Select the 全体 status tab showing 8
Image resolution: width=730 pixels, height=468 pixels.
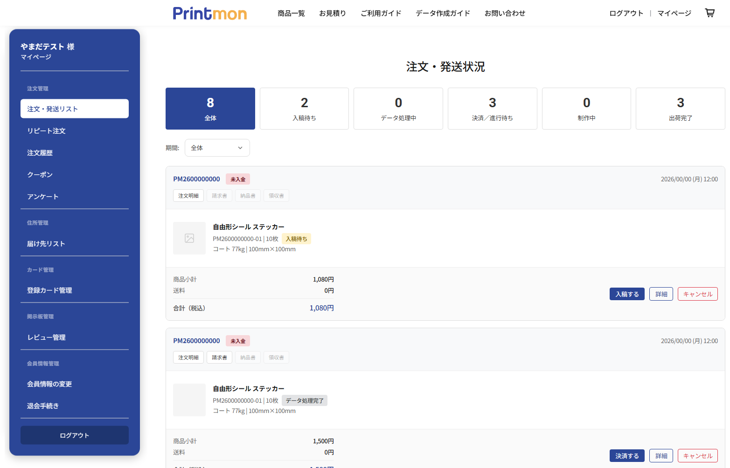point(210,109)
